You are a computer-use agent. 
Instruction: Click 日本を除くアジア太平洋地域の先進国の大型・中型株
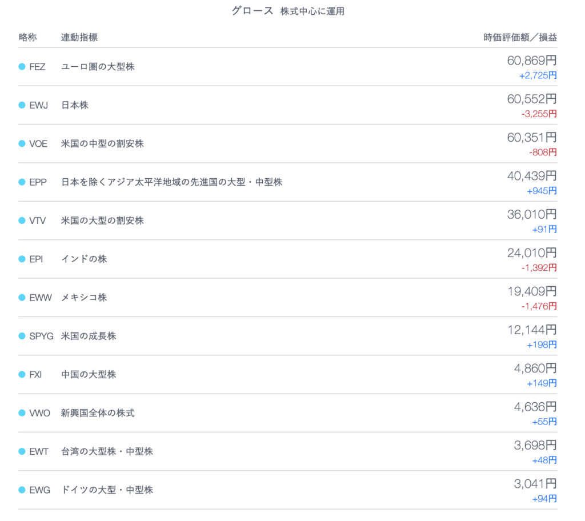tap(172, 182)
